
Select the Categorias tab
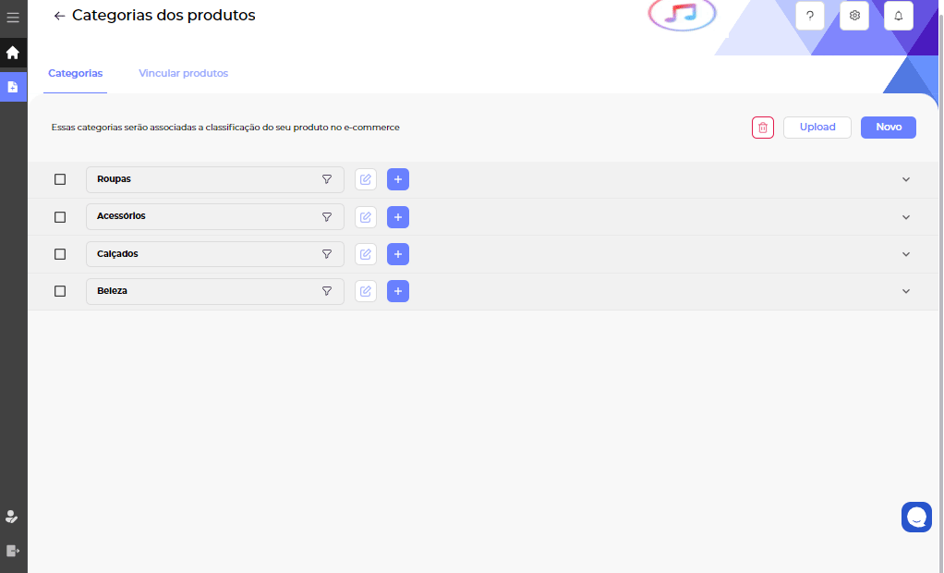[75, 73]
